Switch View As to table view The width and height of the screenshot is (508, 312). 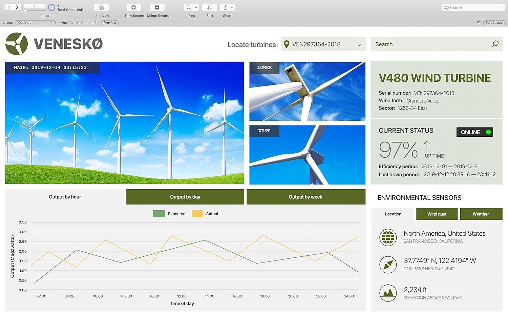(94, 22)
